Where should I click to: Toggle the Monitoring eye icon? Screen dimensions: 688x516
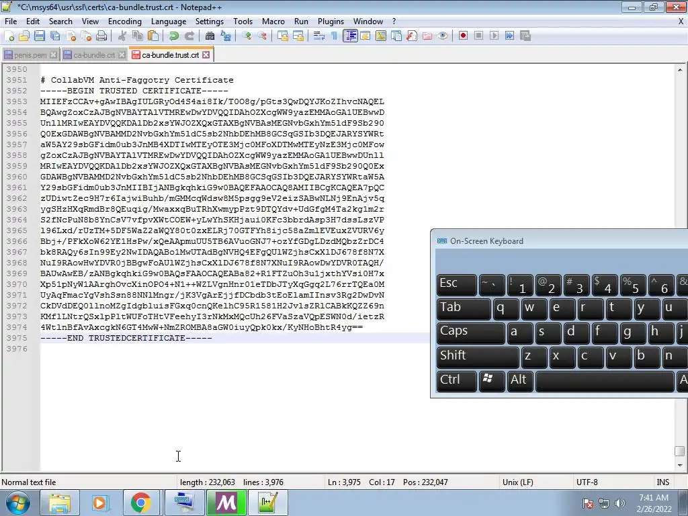pyautogui.click(x=443, y=36)
